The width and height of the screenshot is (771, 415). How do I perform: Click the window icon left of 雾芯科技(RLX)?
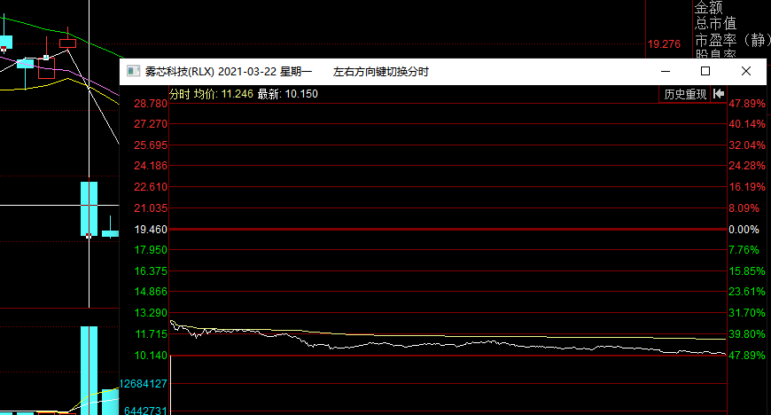[x=132, y=71]
